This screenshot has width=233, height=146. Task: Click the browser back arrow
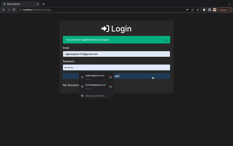pos(3,10)
